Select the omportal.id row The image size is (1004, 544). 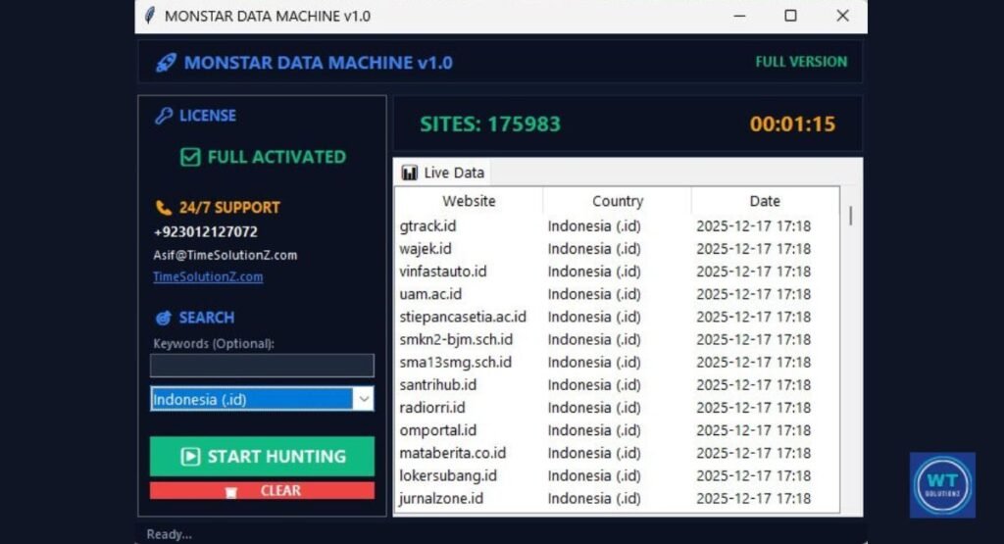pyautogui.click(x=617, y=430)
